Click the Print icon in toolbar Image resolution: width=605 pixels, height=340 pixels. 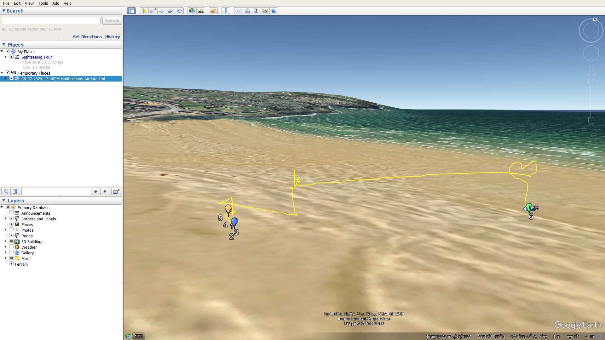[247, 11]
